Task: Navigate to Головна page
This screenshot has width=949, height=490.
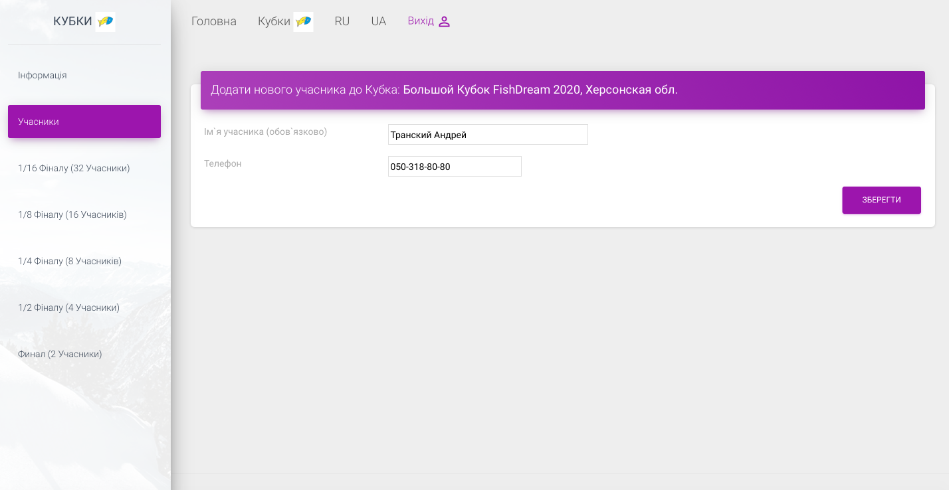Action: tap(214, 21)
